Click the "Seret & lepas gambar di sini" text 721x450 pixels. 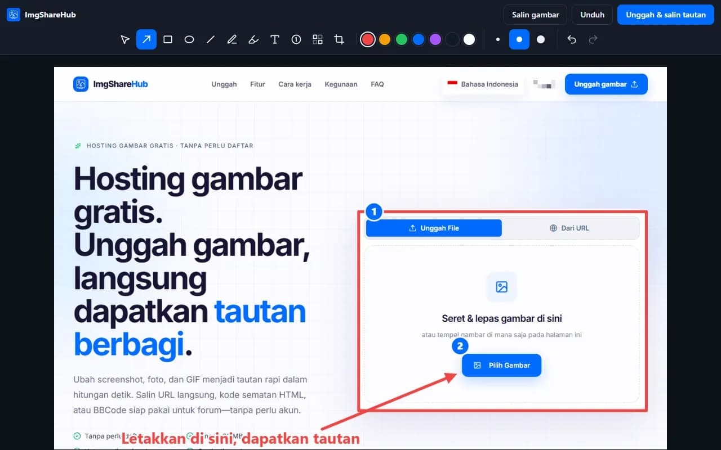coord(502,318)
